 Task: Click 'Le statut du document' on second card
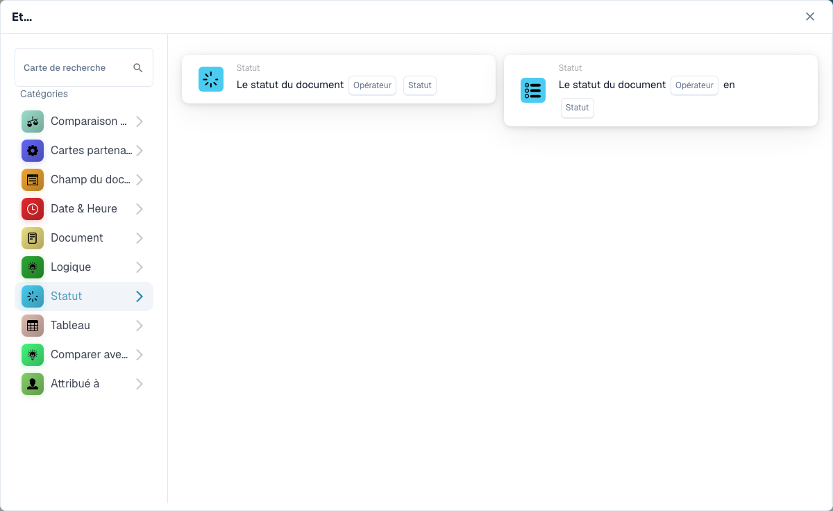[x=612, y=85]
